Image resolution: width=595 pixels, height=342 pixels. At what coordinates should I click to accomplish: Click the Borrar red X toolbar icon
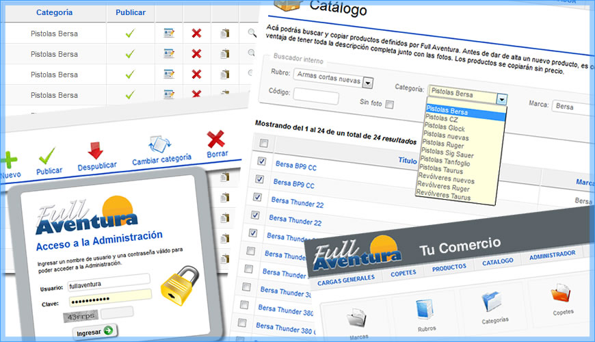pyautogui.click(x=216, y=139)
